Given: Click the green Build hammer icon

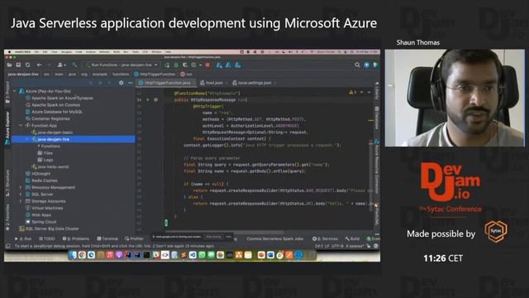Looking at the screenshot, I should tap(74, 65).
